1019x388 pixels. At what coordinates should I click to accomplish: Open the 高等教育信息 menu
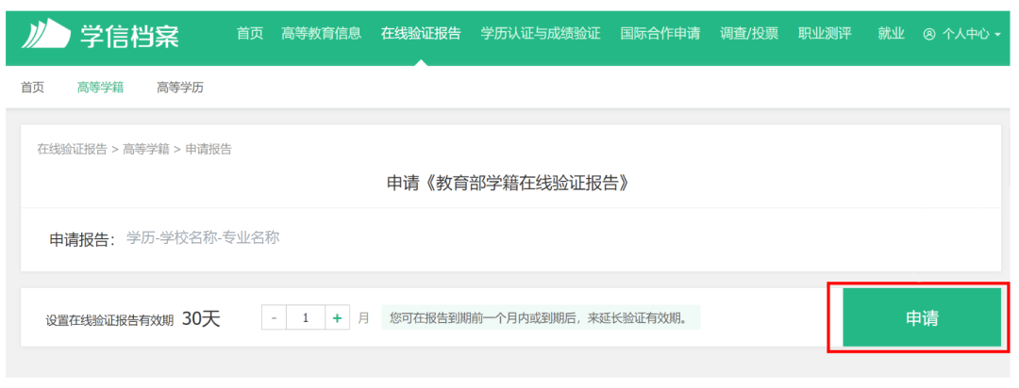[321, 33]
